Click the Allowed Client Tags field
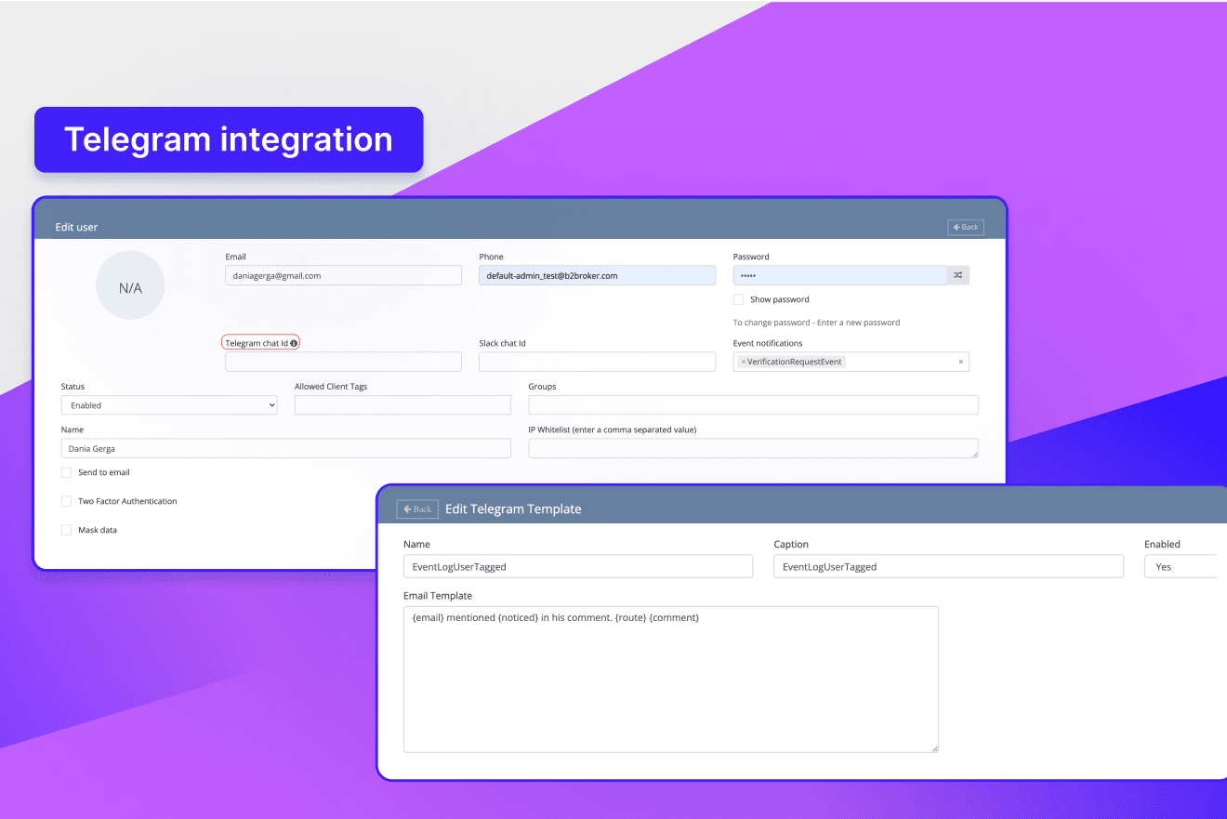Screen dimensions: 1227x819 [402, 405]
